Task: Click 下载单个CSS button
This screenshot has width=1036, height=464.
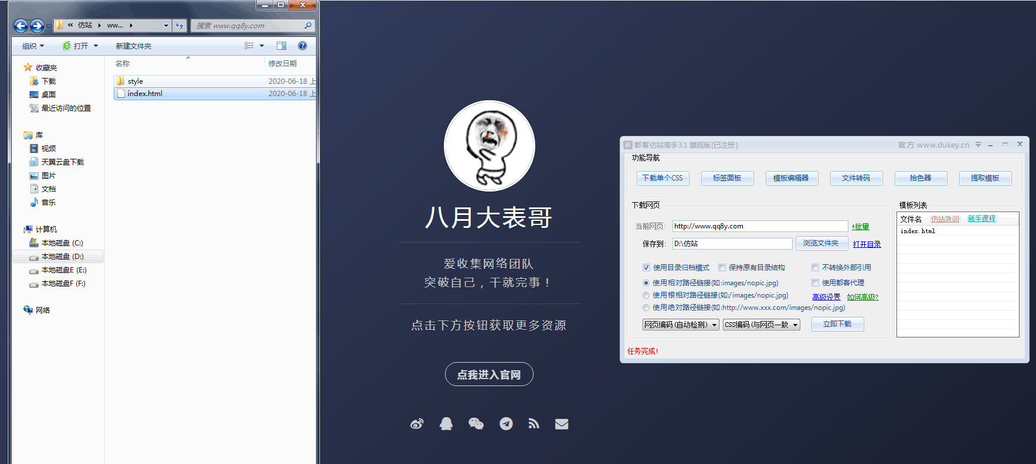Action: [x=663, y=178]
